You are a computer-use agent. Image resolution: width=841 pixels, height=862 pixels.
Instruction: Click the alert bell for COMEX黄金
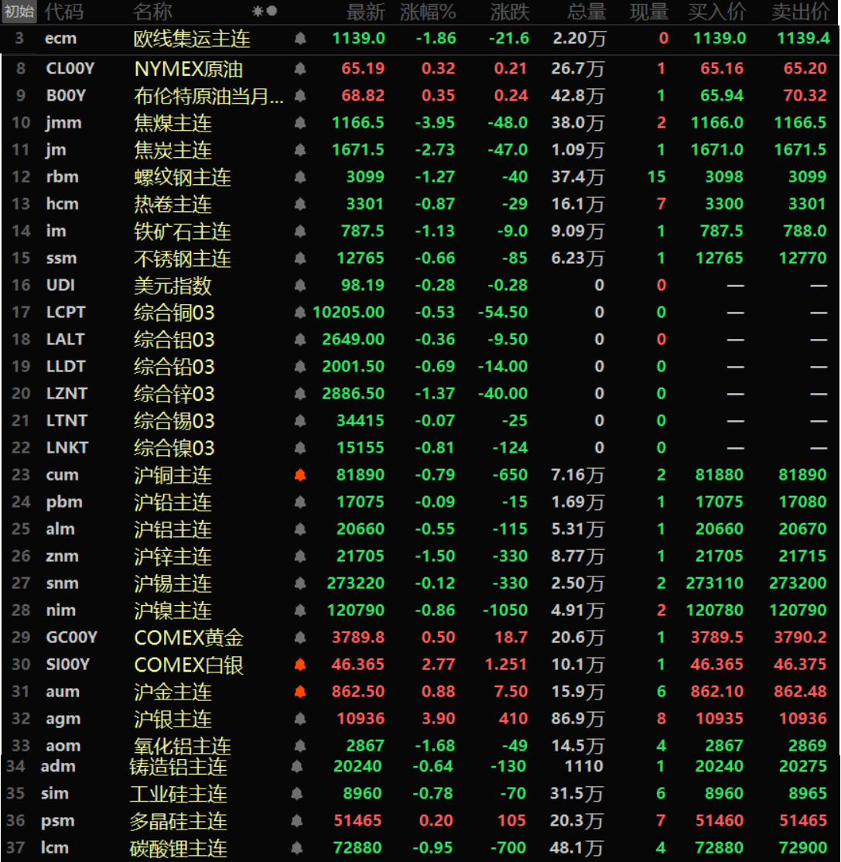(x=300, y=638)
